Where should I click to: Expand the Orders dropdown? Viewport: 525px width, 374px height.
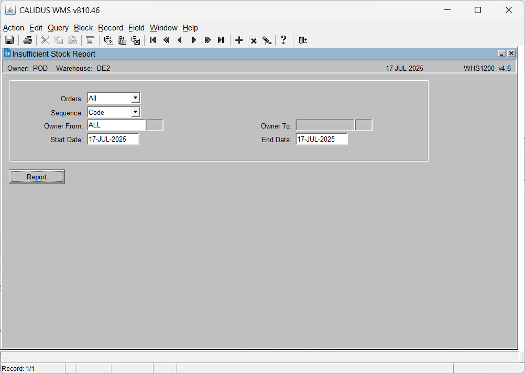135,98
